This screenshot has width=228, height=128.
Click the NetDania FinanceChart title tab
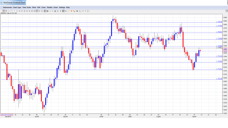13,2
